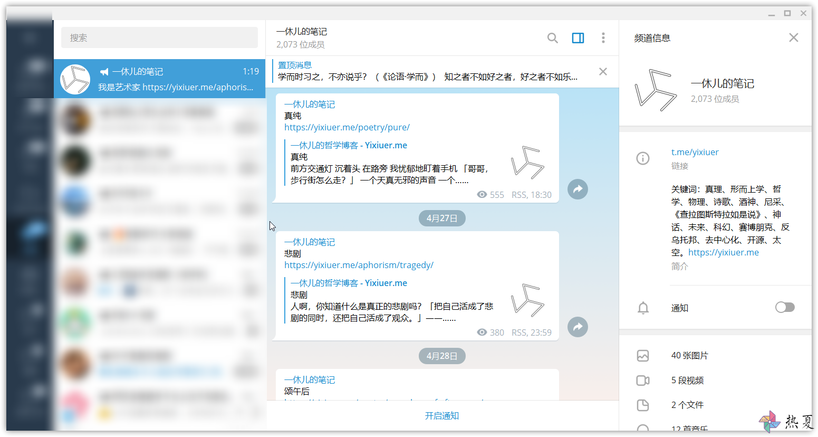Open search in the channel header

552,38
